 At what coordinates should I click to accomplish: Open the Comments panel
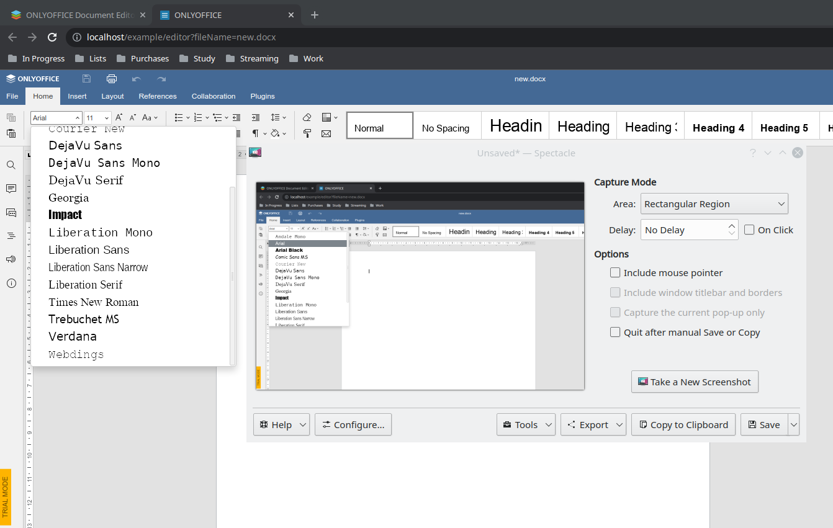[x=11, y=189]
